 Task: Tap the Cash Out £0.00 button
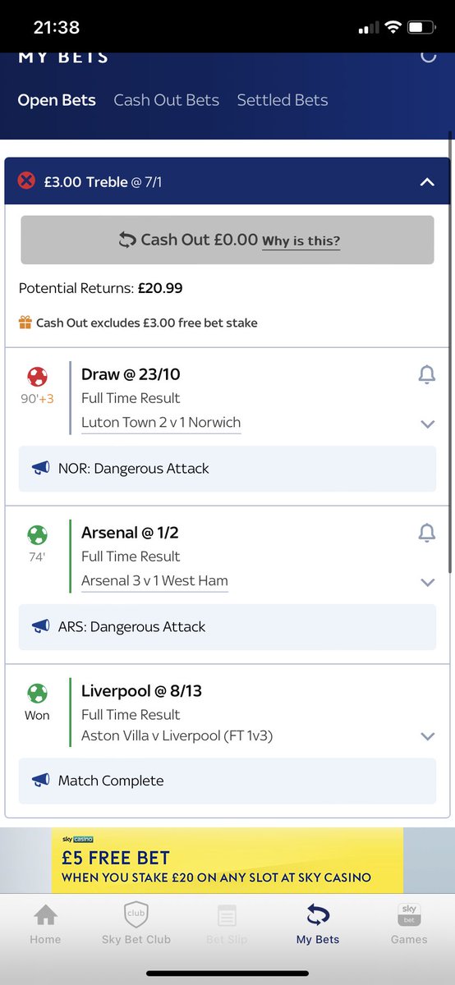tap(227, 240)
